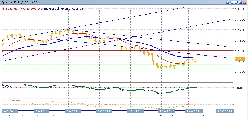Maximize the EUR/USD chart window
Viewport: 248px width, 119px height.
[x=241, y=2]
